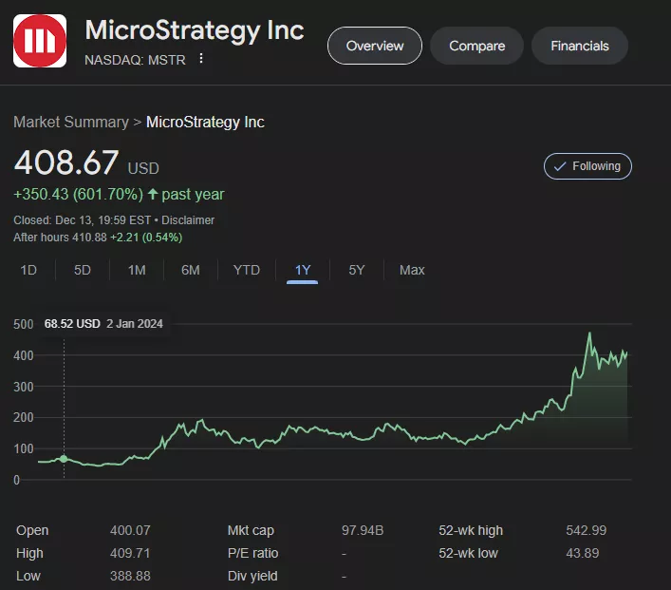This screenshot has height=590, width=671.
Task: Click the chart peak near 500
Action: coord(589,333)
